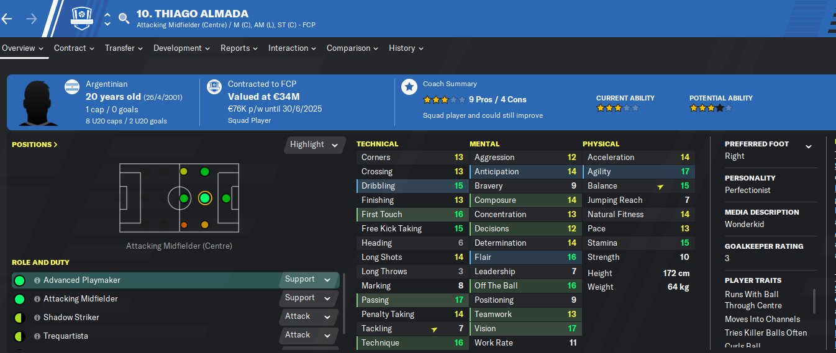Viewport: 836px width, 353px height.
Task: Select the Advanced Playmaker role indicator
Action: pos(19,280)
